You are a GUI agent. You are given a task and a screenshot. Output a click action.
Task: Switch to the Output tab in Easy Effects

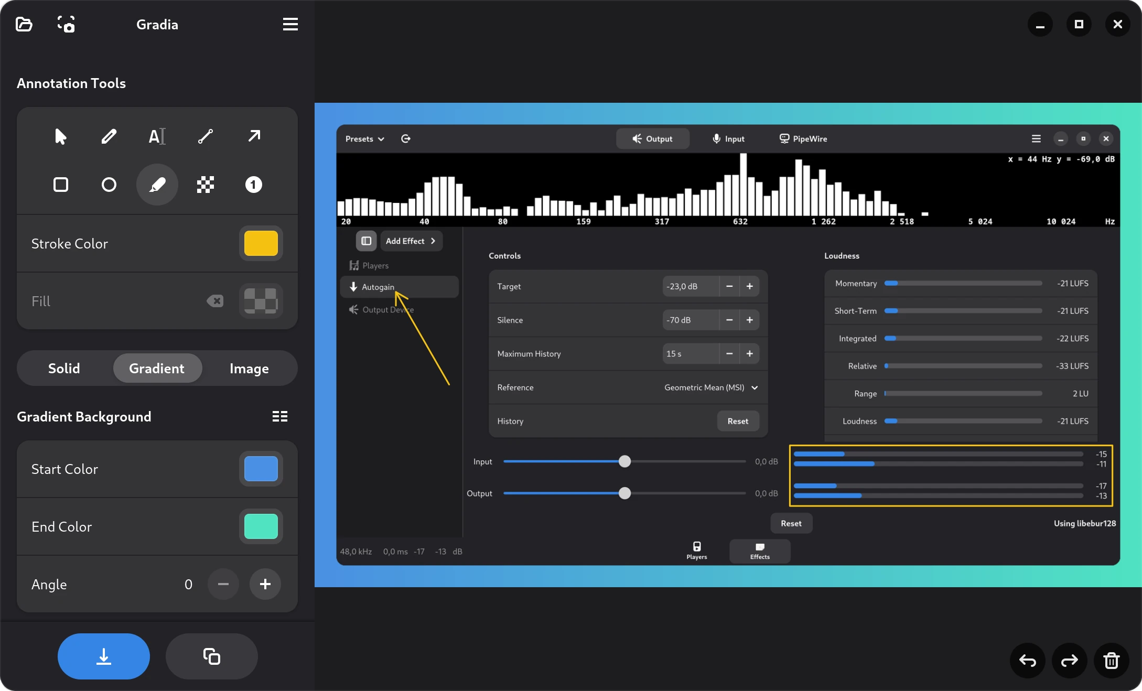point(652,139)
